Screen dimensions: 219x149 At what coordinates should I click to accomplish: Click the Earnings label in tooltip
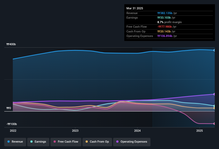click(132, 18)
